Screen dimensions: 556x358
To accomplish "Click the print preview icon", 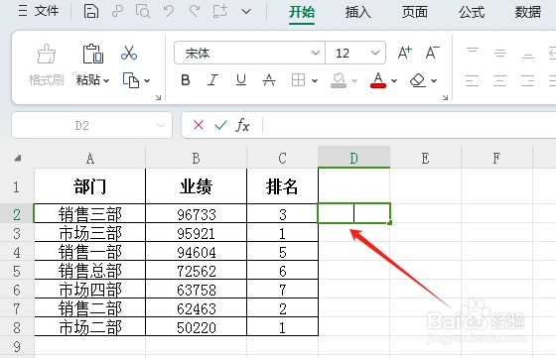I will [143, 11].
